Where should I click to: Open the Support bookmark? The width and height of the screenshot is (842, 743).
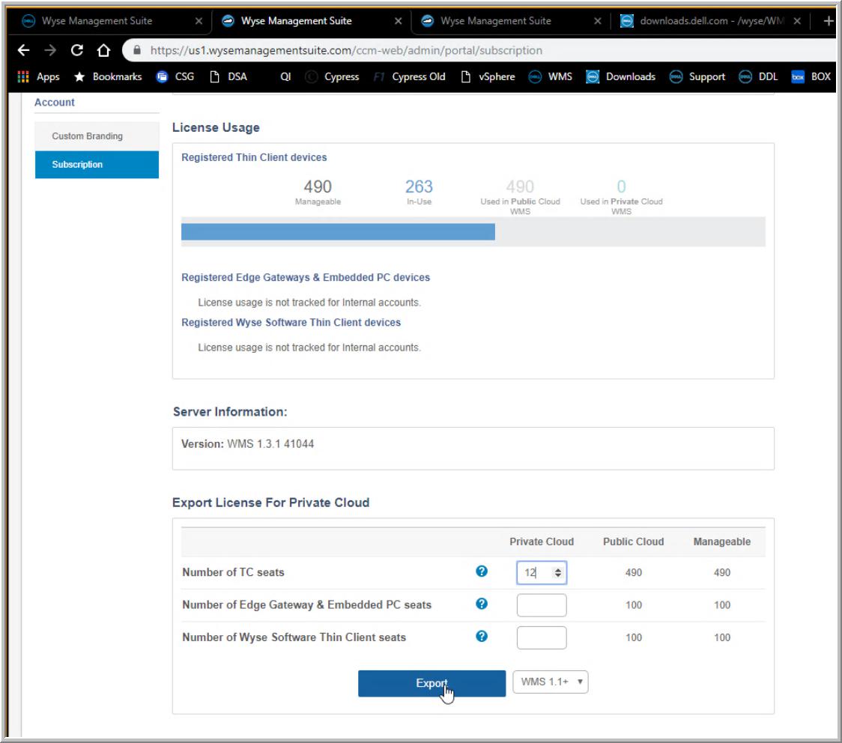[x=697, y=76]
